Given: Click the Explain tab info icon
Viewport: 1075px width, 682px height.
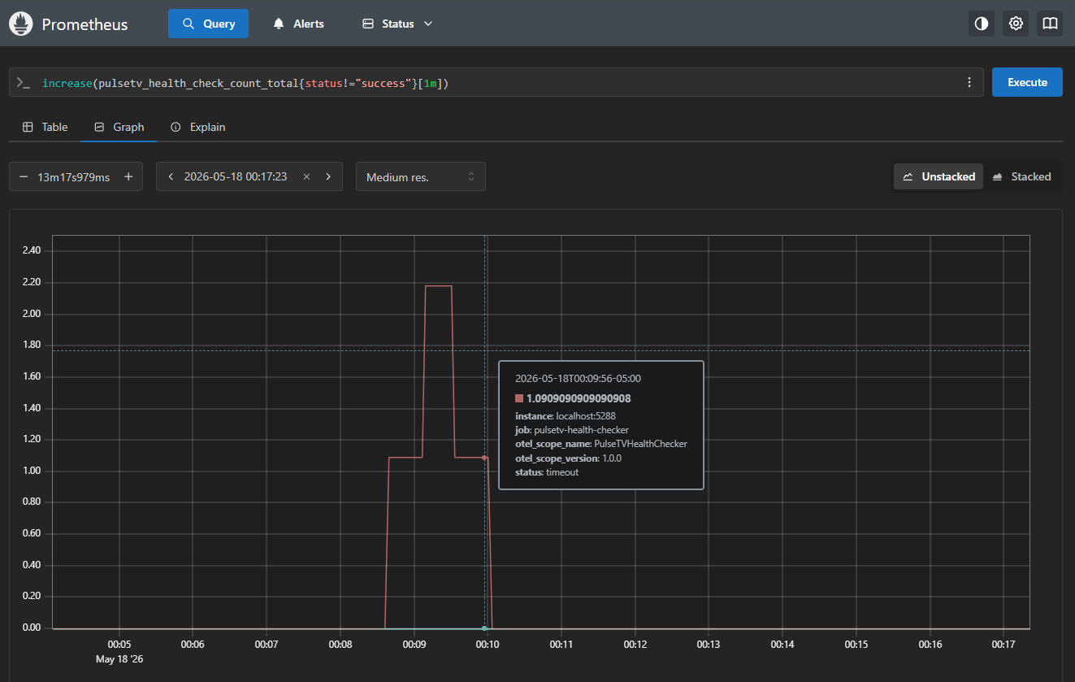Looking at the screenshot, I should pyautogui.click(x=176, y=127).
